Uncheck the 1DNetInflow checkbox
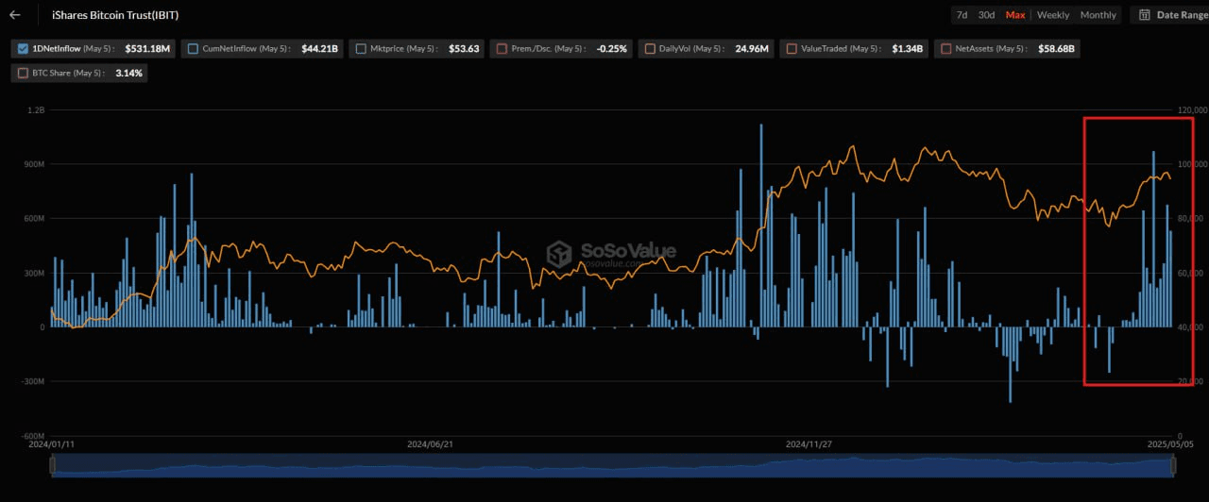This screenshot has width=1209, height=502. 24,48
